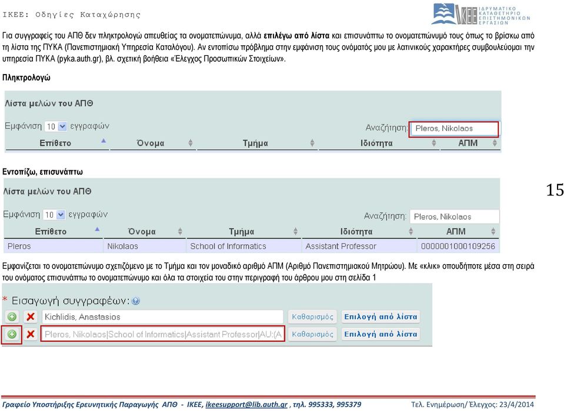Click the Επίθετο header in upper list
Screen dimensions: 564x411
coord(55,143)
